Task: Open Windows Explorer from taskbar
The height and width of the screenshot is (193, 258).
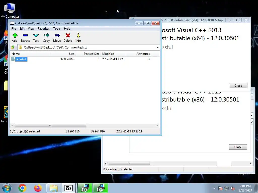Action: click(54, 188)
